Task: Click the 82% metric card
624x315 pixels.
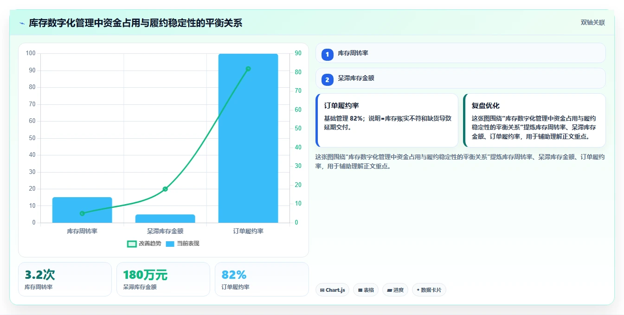Action: point(262,279)
